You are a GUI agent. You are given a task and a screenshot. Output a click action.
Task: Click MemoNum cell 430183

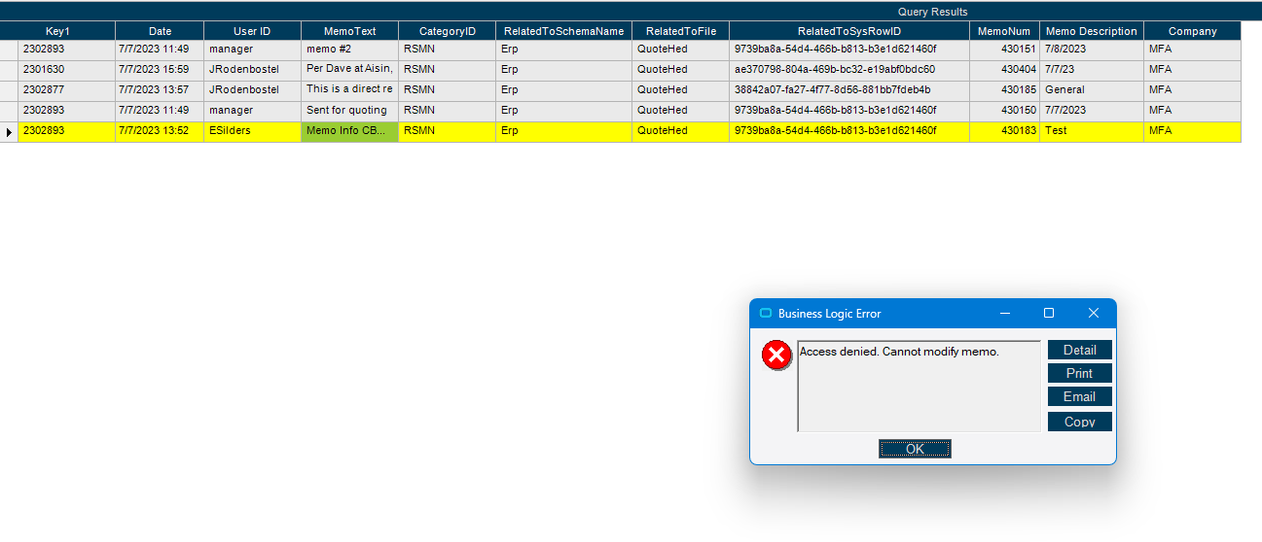[x=1004, y=131]
